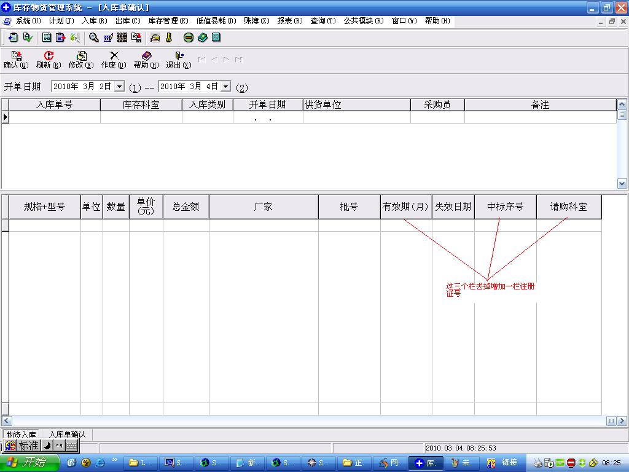Click the yellow folder hand icon
This screenshot has width=629, height=472.
tap(155, 37)
